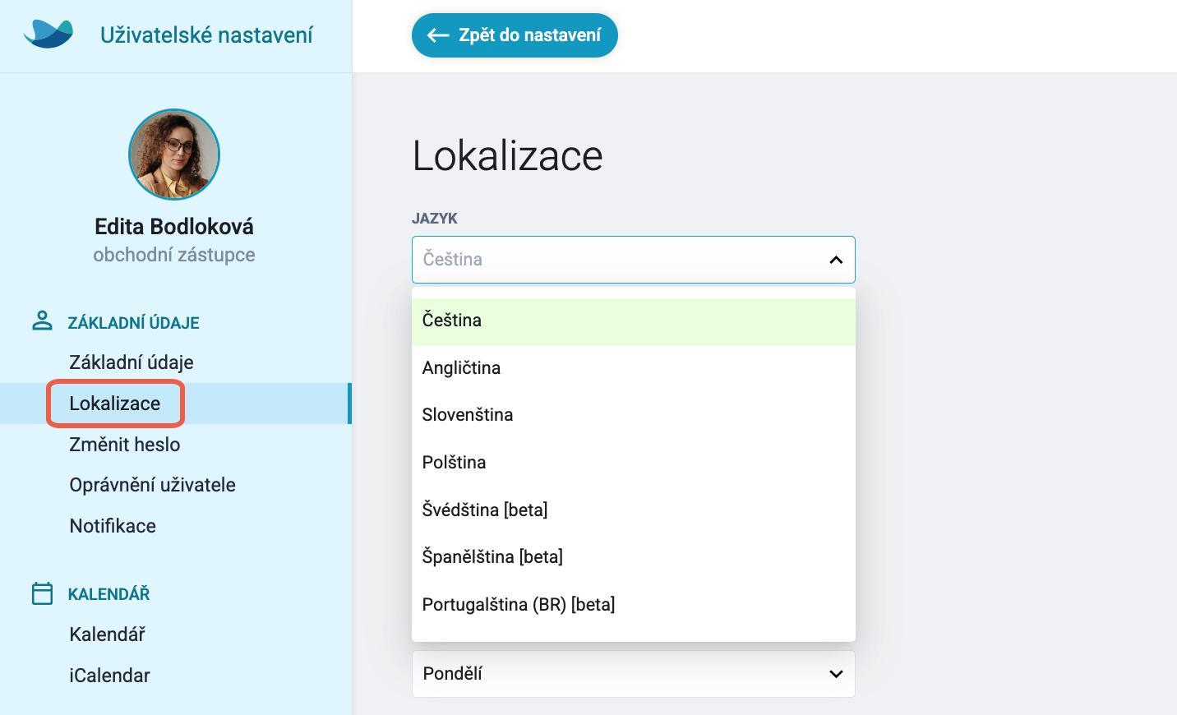Go back with Zpět do nastavení button

(515, 35)
